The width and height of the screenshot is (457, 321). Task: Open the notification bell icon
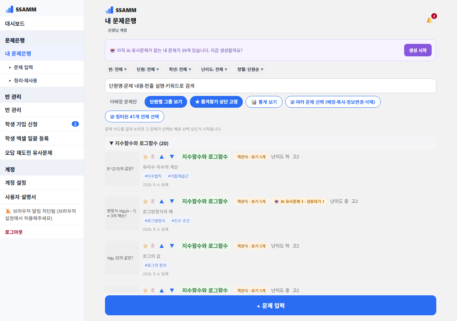(430, 20)
